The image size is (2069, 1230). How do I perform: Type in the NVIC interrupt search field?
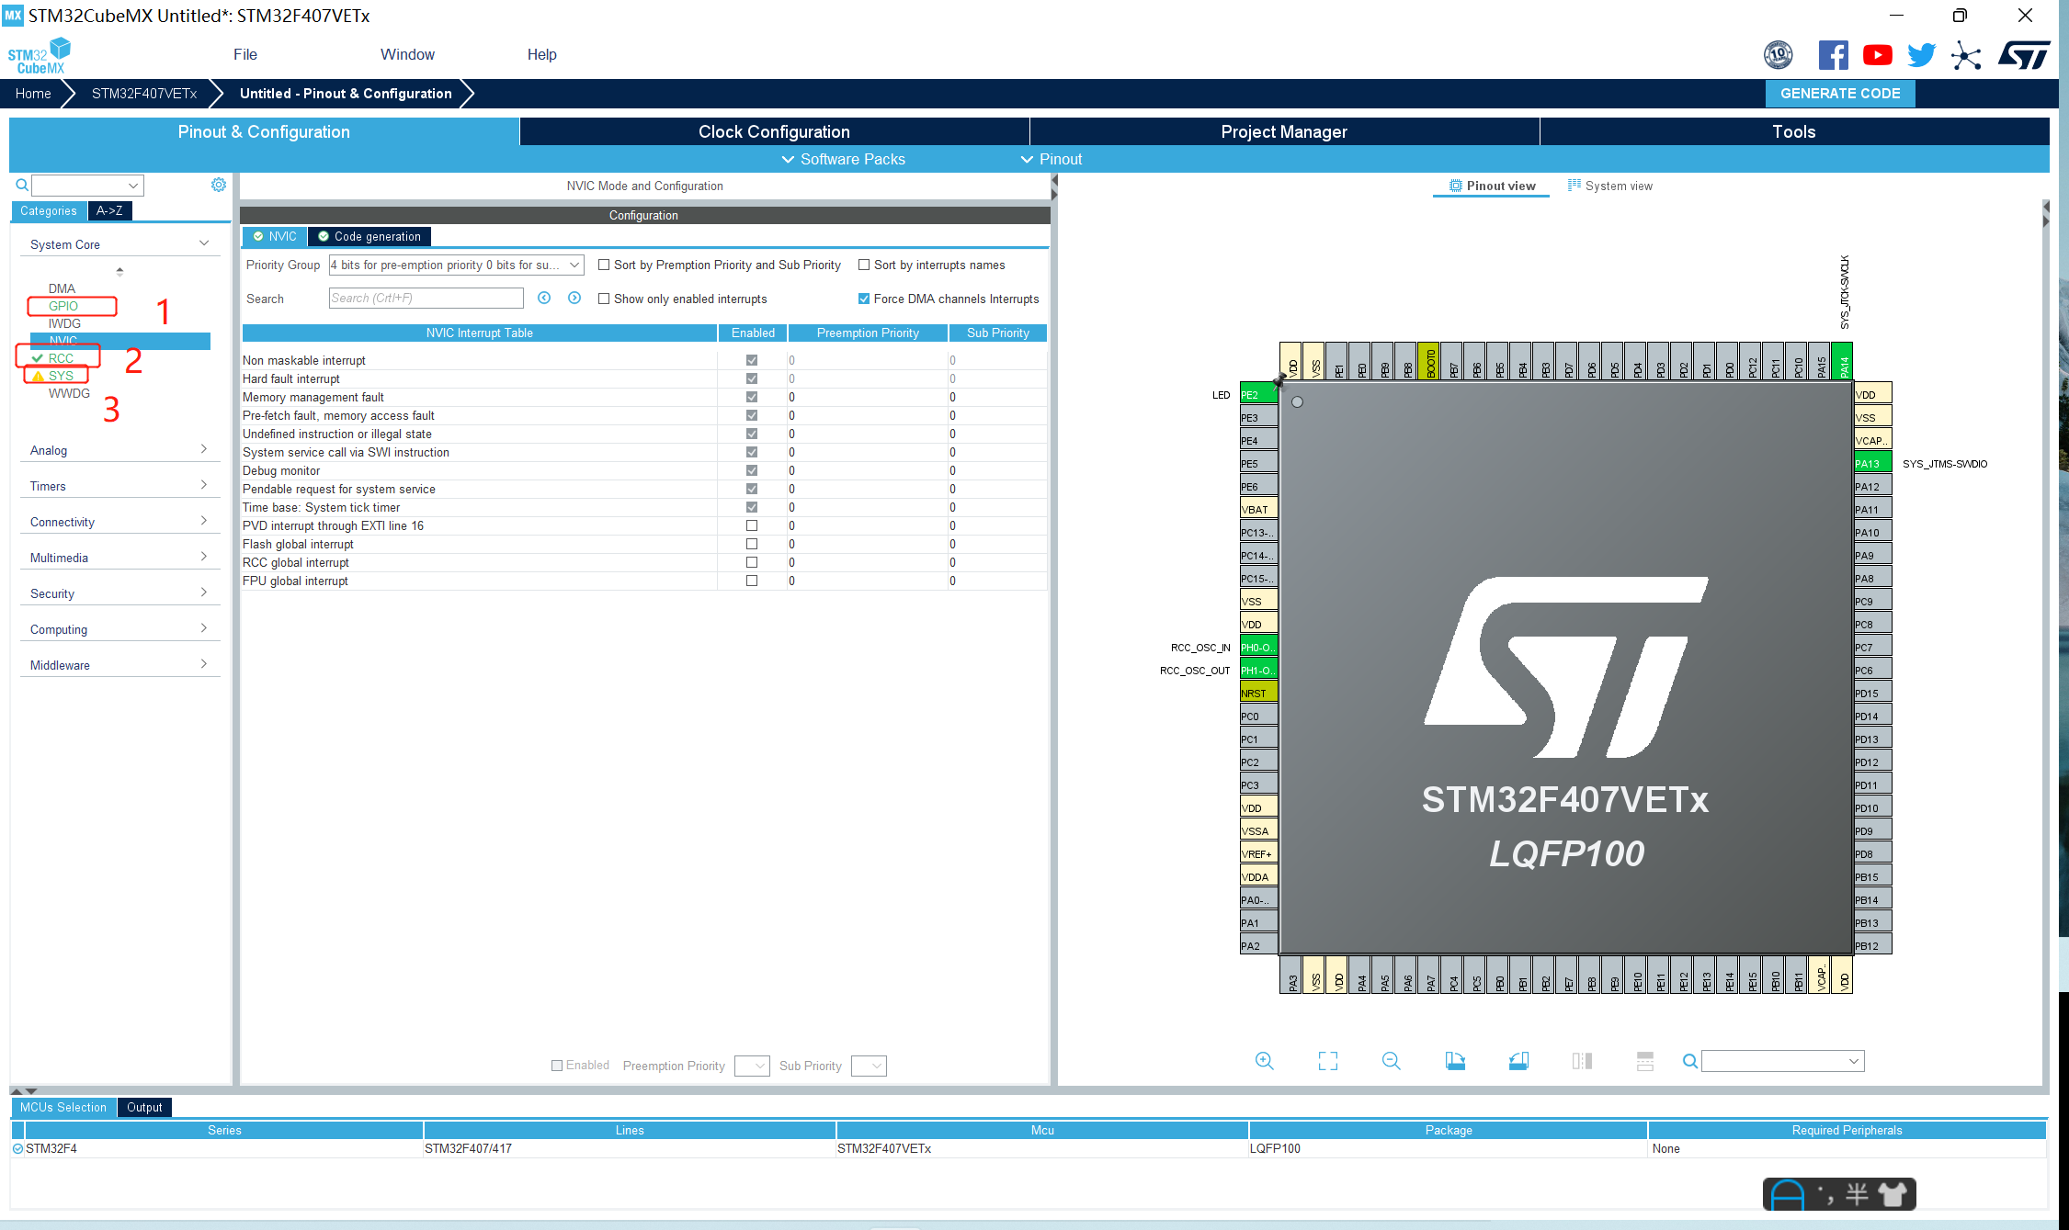tap(426, 298)
